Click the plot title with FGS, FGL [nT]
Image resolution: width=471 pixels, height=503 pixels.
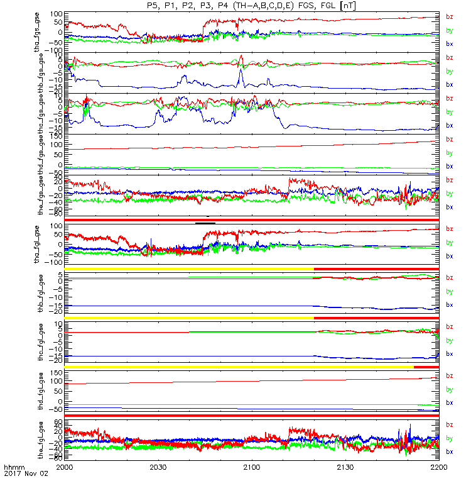tap(251, 6)
